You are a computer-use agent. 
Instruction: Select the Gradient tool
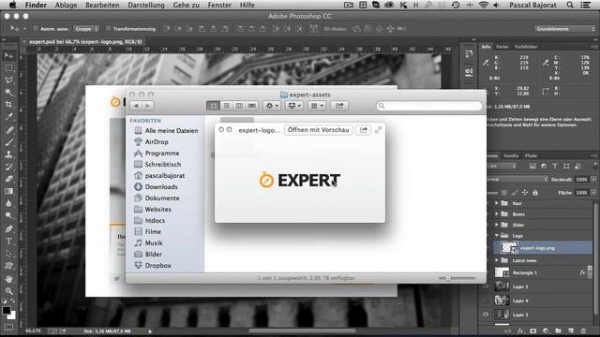[8, 191]
